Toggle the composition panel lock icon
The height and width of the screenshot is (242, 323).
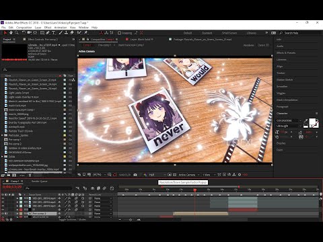(88, 39)
